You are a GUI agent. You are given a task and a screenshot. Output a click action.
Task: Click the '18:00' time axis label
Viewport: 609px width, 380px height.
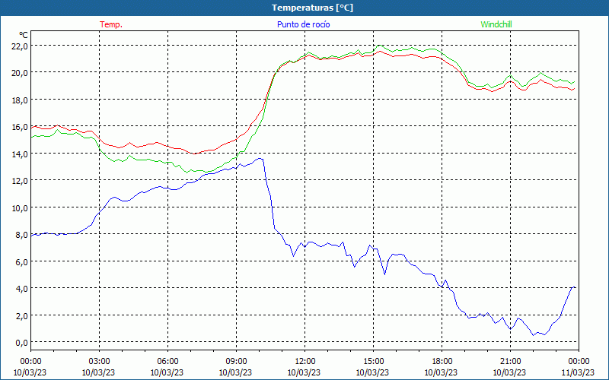click(x=442, y=362)
